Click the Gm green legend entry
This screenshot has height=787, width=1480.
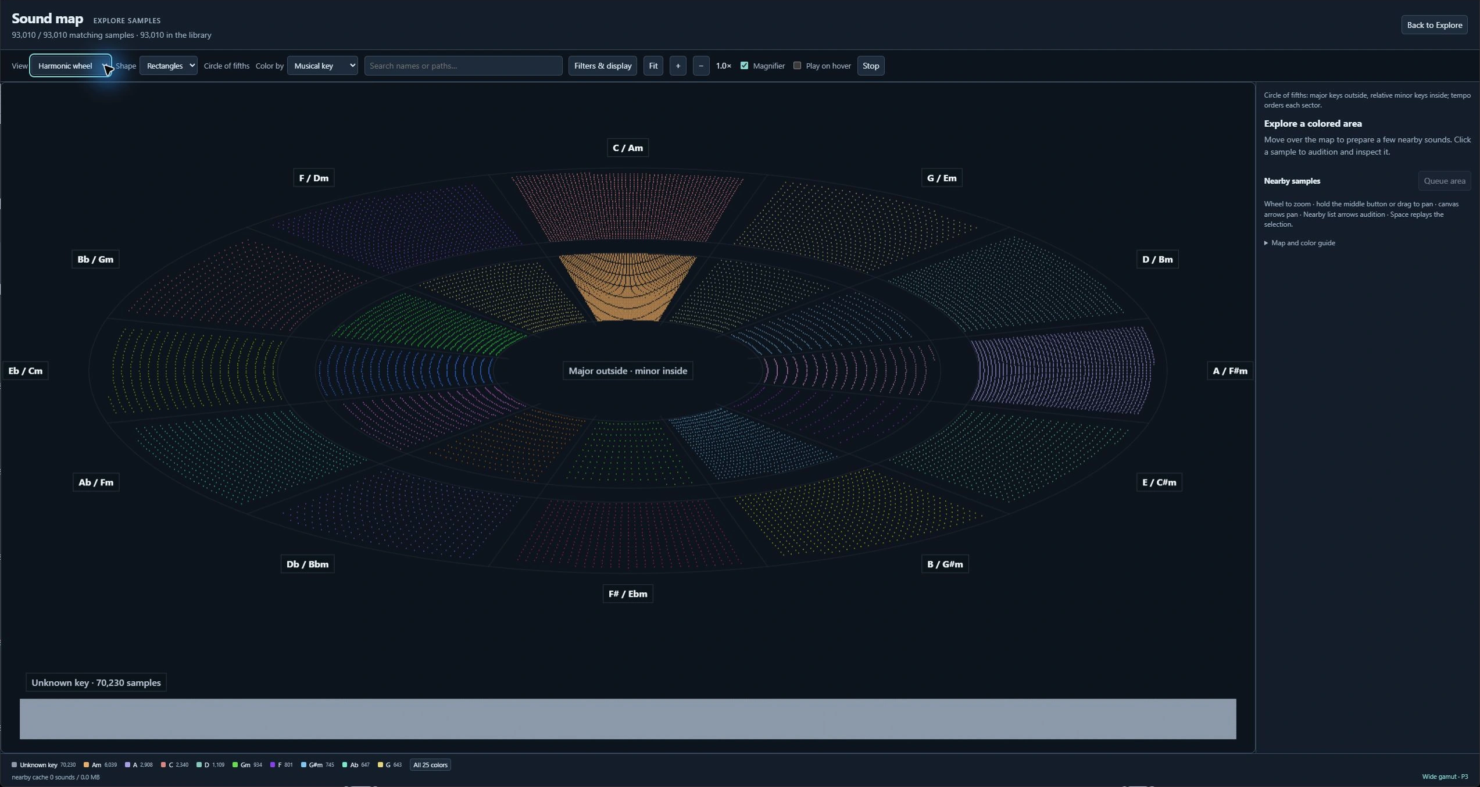247,765
